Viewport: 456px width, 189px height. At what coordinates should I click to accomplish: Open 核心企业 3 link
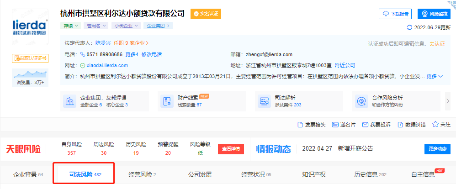coord(117,105)
